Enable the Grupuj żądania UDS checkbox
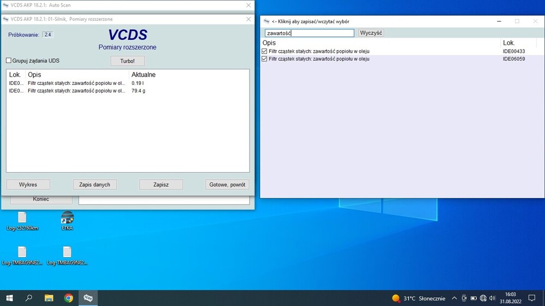545x306 pixels. tap(9, 60)
